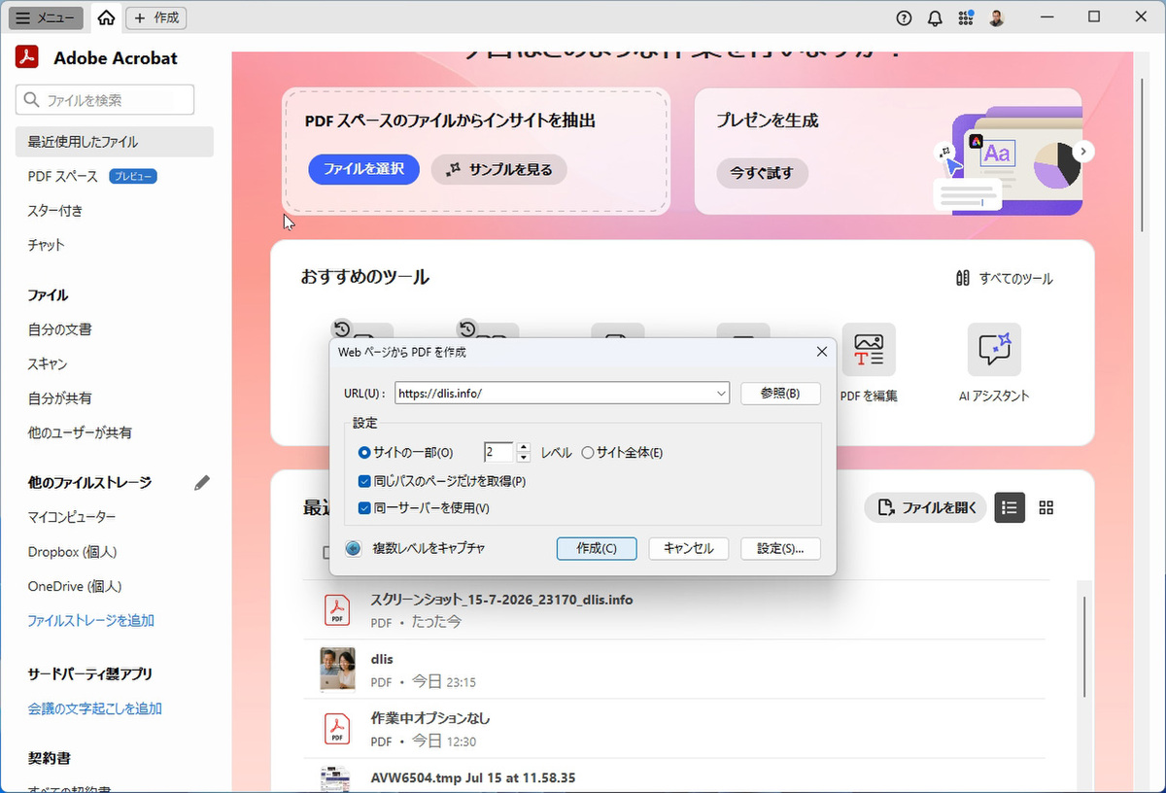Click the 参照(B) button
The height and width of the screenshot is (793, 1166).
(780, 393)
